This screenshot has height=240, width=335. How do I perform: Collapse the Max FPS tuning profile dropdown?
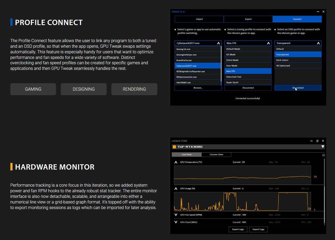click(268, 43)
